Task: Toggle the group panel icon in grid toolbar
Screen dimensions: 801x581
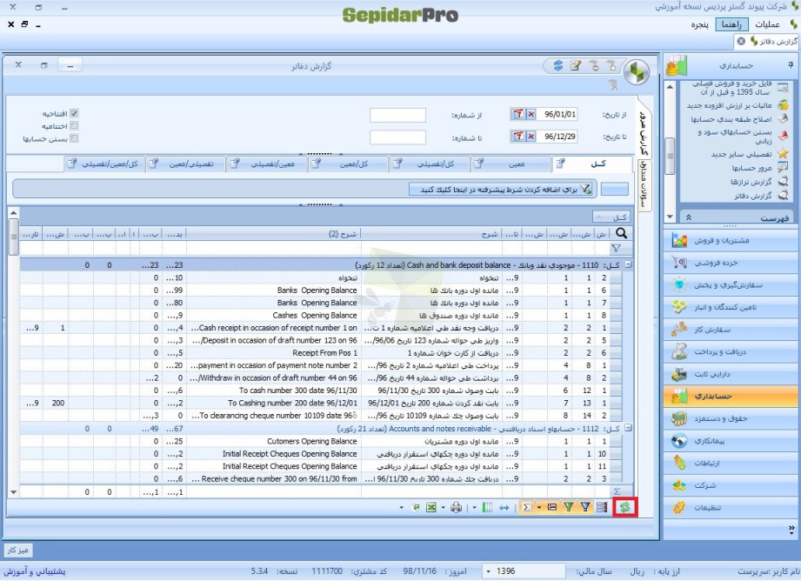Action: [x=552, y=507]
